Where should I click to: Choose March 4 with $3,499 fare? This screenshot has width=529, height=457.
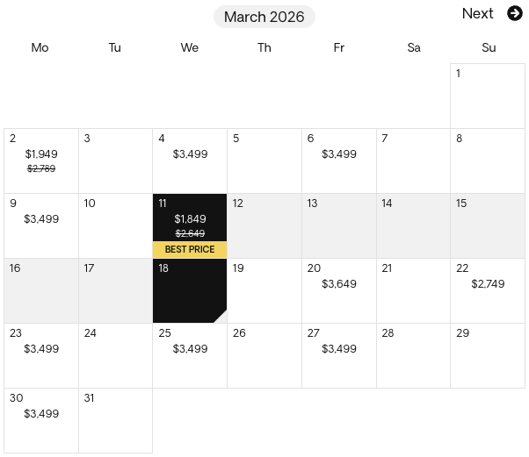[x=190, y=161]
